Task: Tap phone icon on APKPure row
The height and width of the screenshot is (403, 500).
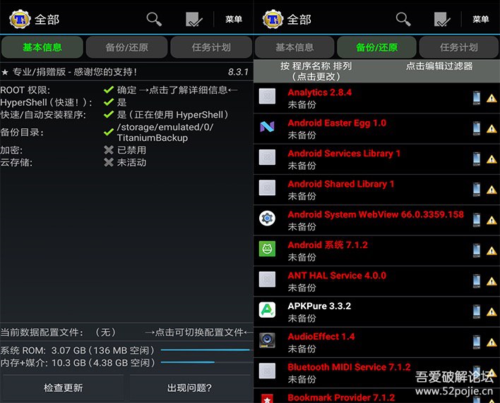Action: pyautogui.click(x=477, y=311)
